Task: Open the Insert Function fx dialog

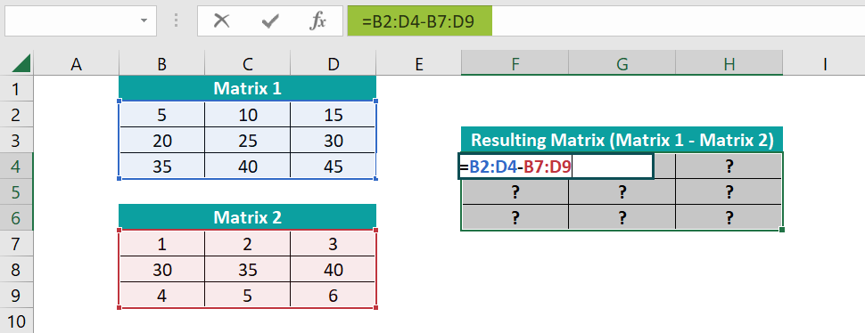Action: (x=317, y=20)
